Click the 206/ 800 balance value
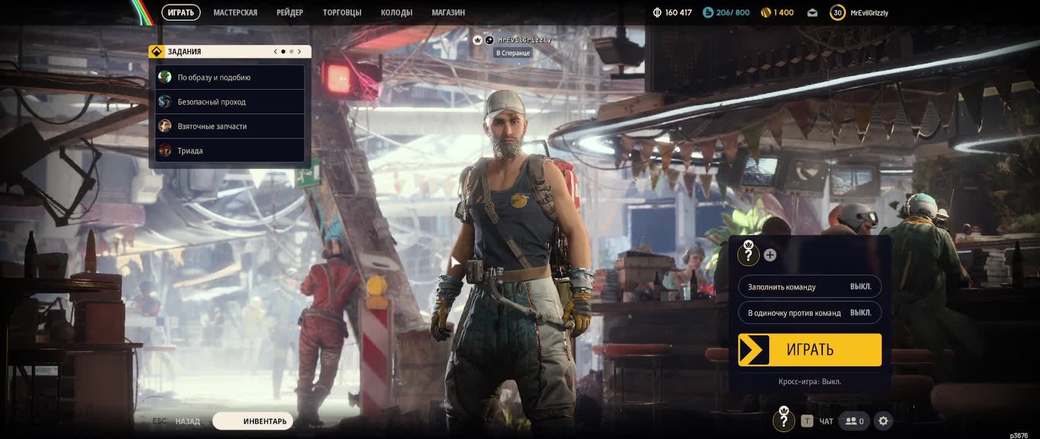Image resolution: width=1040 pixels, height=439 pixels. pos(732,12)
